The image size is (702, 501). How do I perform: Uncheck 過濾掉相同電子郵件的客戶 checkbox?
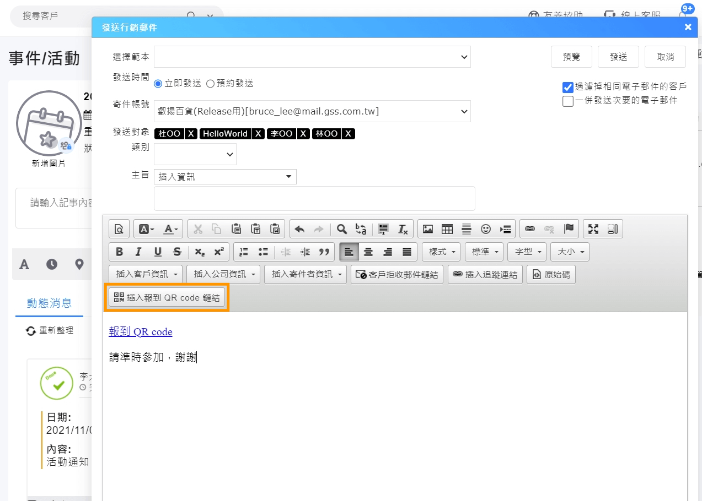(x=568, y=87)
